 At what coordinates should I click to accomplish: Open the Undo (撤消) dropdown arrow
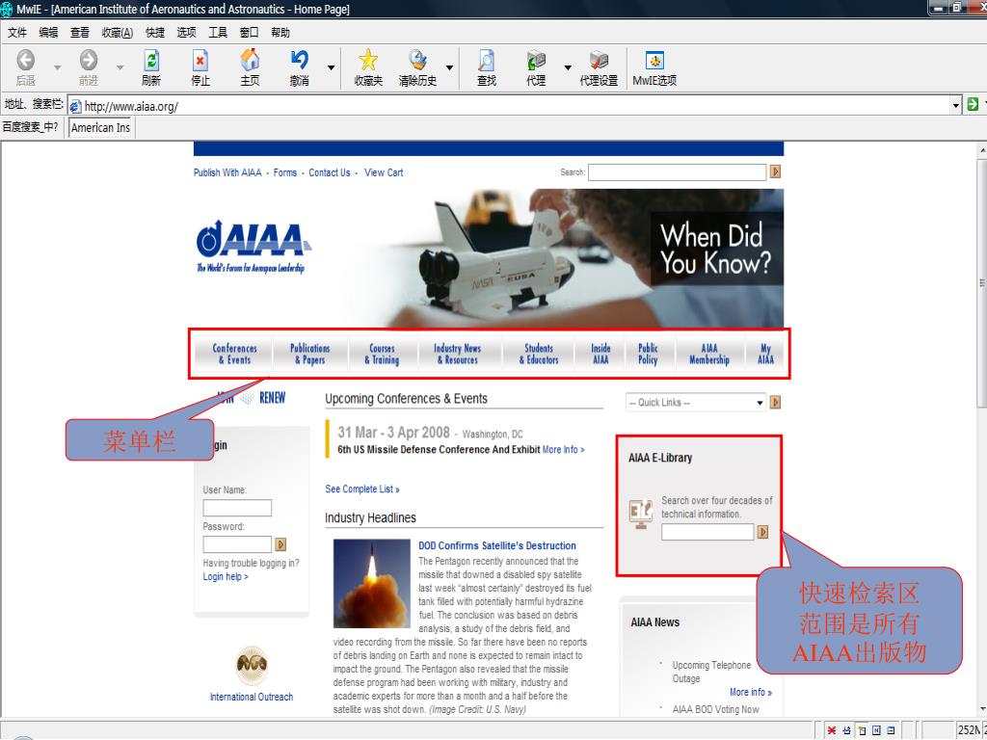click(332, 67)
